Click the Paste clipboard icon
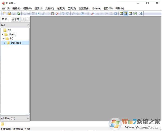 tap(53, 14)
